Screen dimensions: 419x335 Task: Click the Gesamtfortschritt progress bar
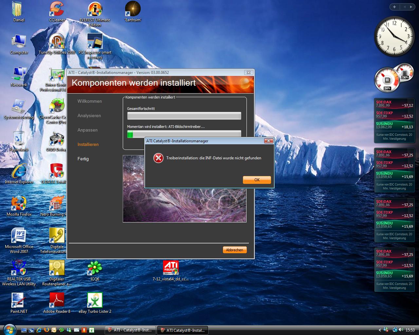tap(184, 115)
